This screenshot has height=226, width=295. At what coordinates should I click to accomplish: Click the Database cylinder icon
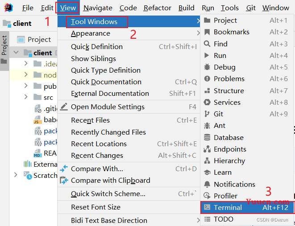(x=207, y=137)
